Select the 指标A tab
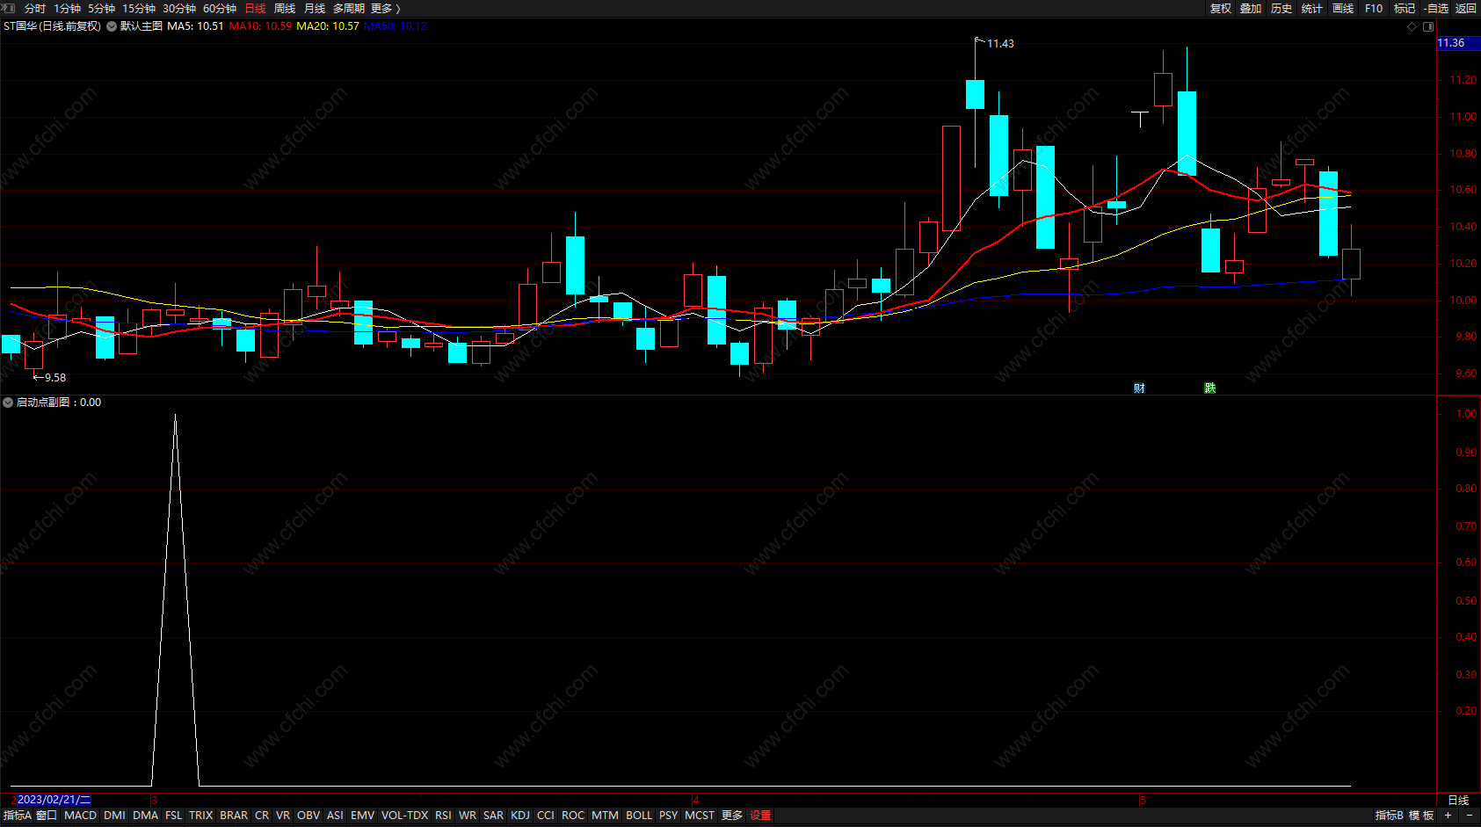The image size is (1481, 827). point(17,816)
